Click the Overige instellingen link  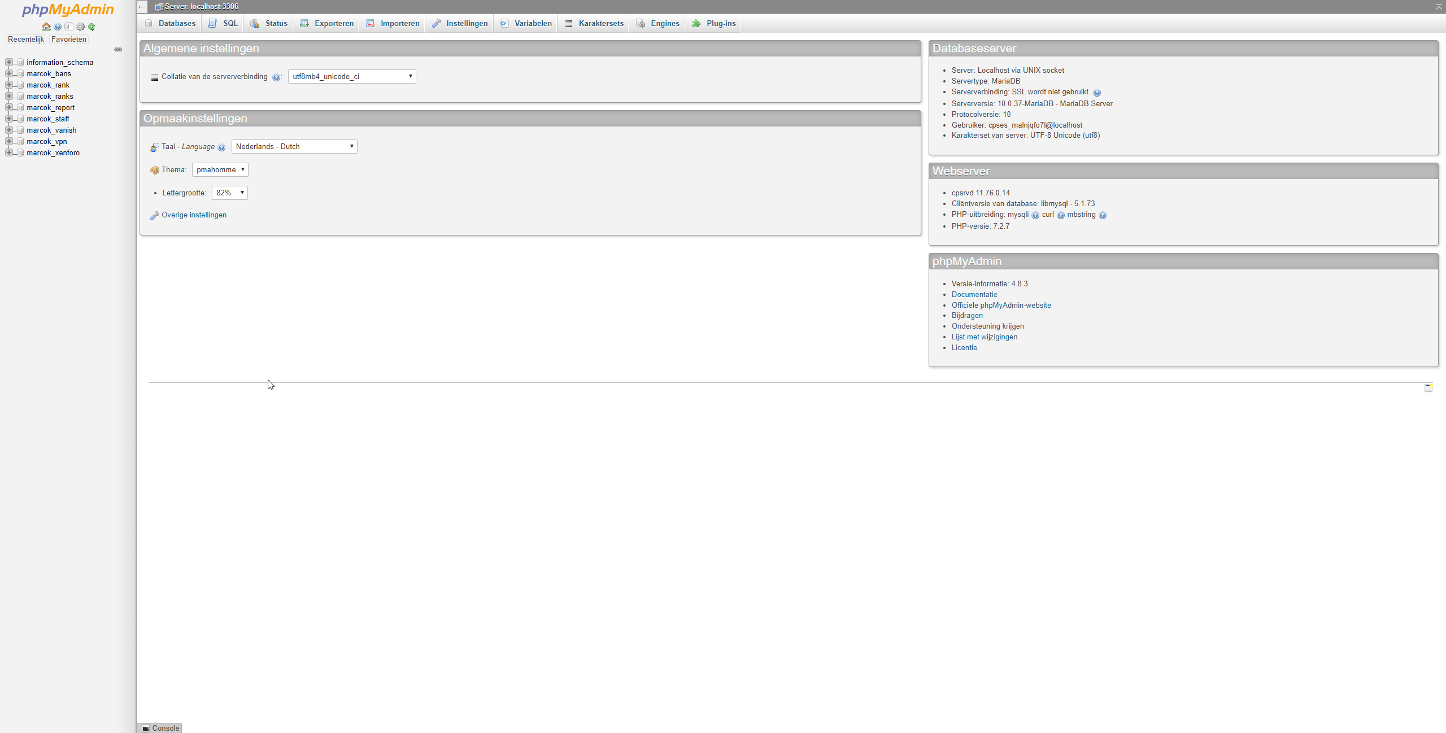click(194, 215)
